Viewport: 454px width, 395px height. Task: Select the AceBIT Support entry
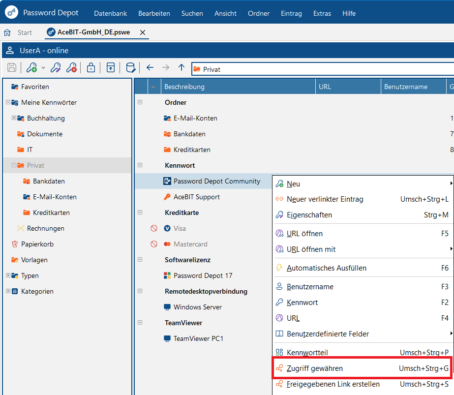pos(197,197)
